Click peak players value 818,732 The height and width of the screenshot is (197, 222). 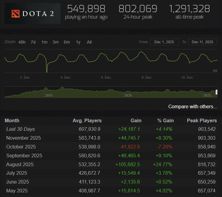point(207,164)
